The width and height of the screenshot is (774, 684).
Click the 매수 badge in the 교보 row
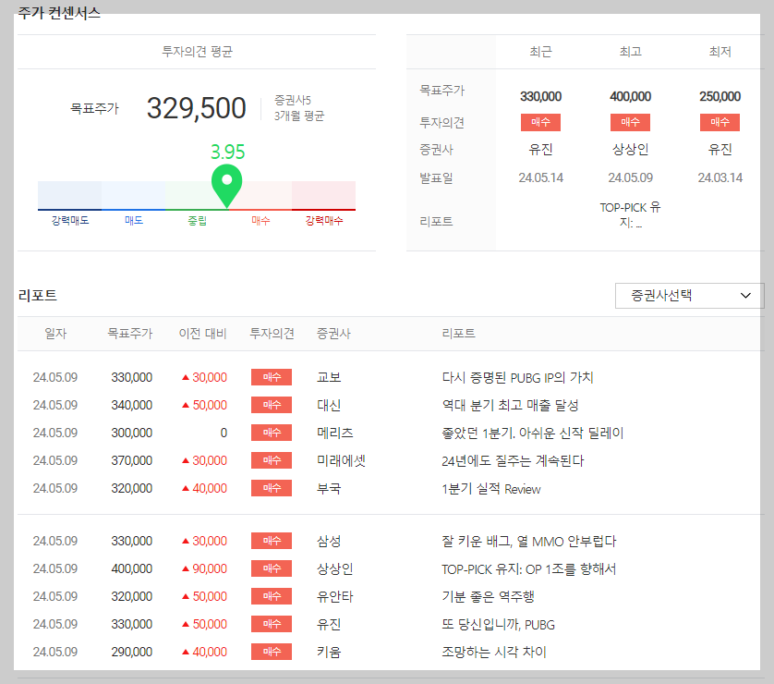[272, 377]
